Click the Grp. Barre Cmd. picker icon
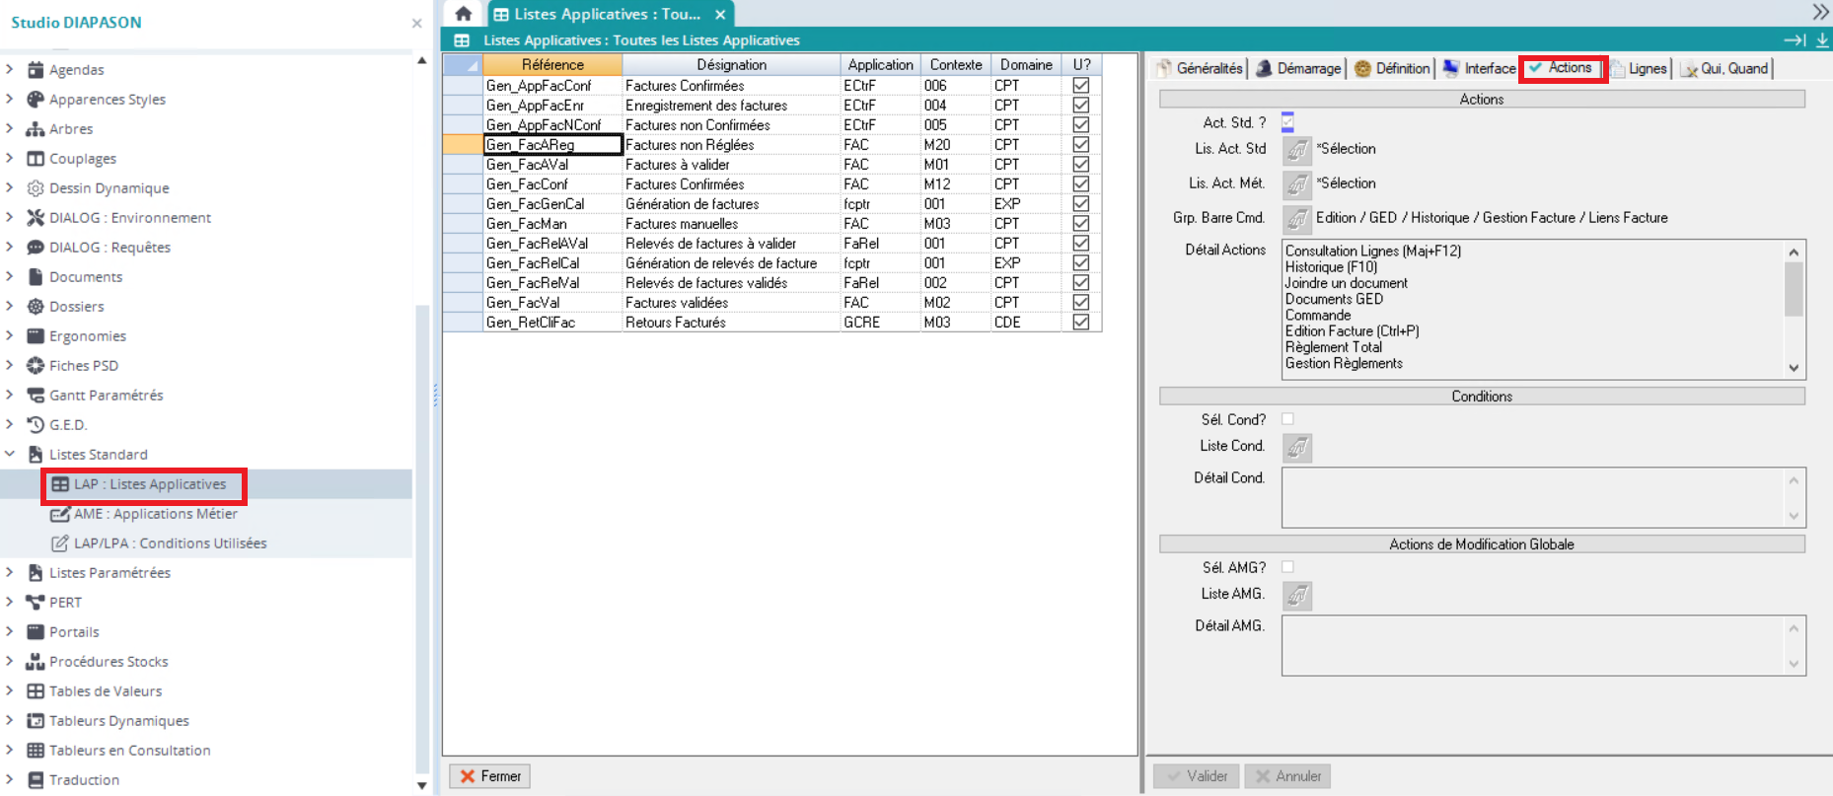 point(1296,219)
